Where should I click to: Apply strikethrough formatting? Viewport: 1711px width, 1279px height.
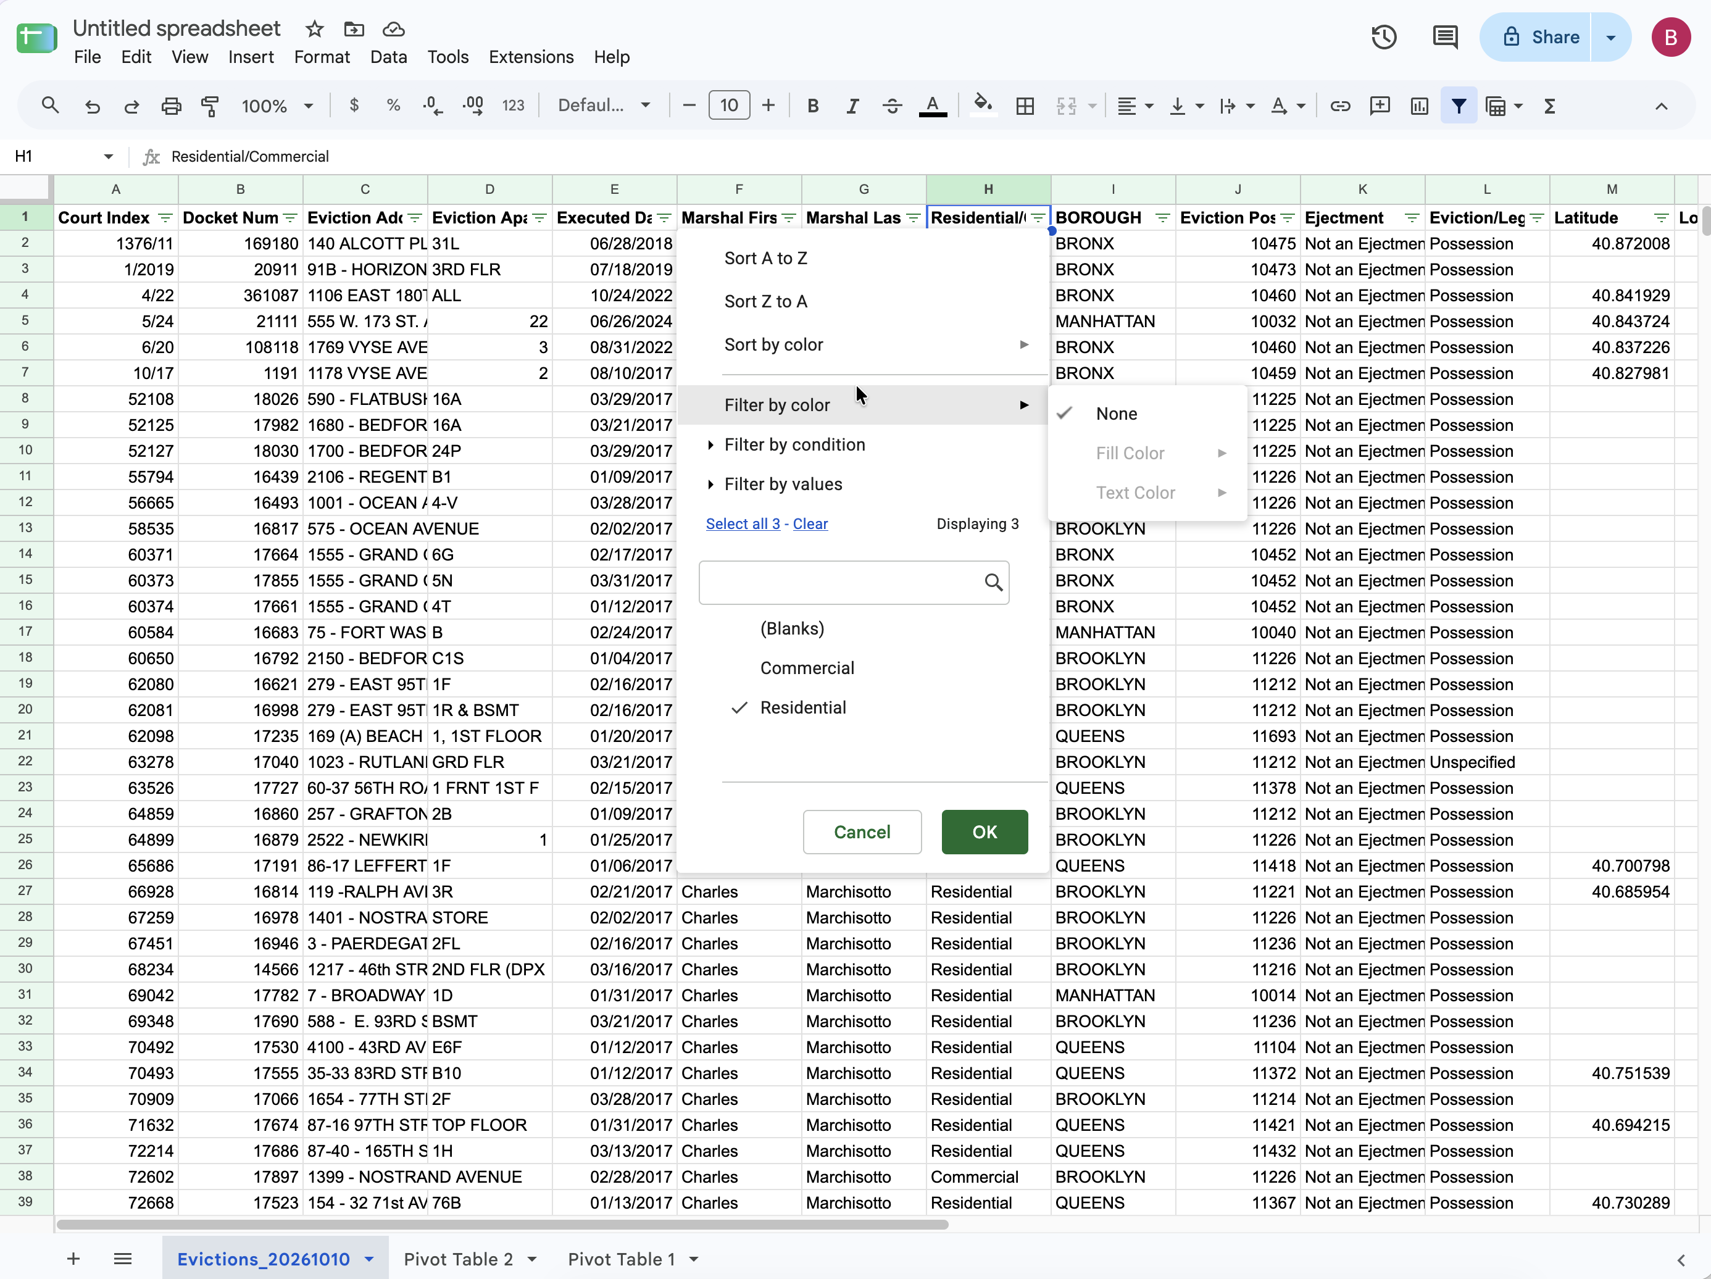coord(892,106)
